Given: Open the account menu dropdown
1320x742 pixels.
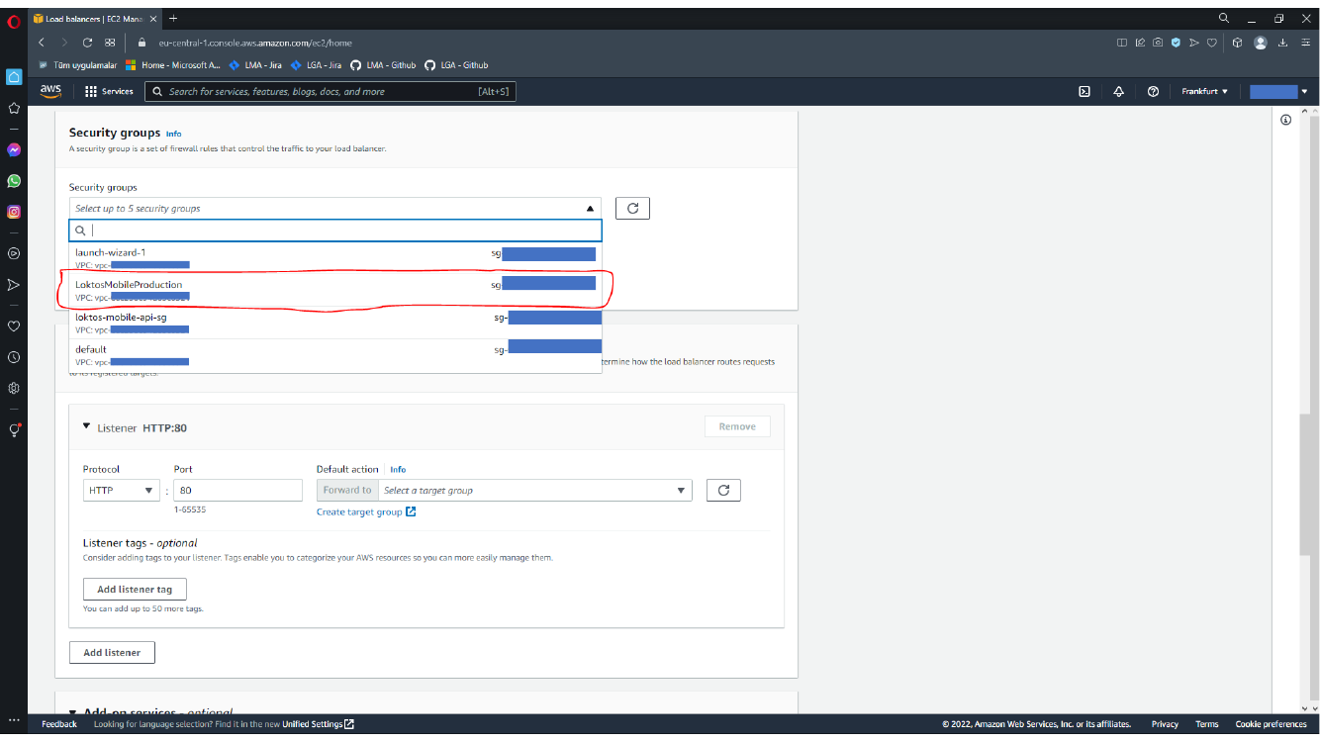Looking at the screenshot, I should [x=1278, y=91].
